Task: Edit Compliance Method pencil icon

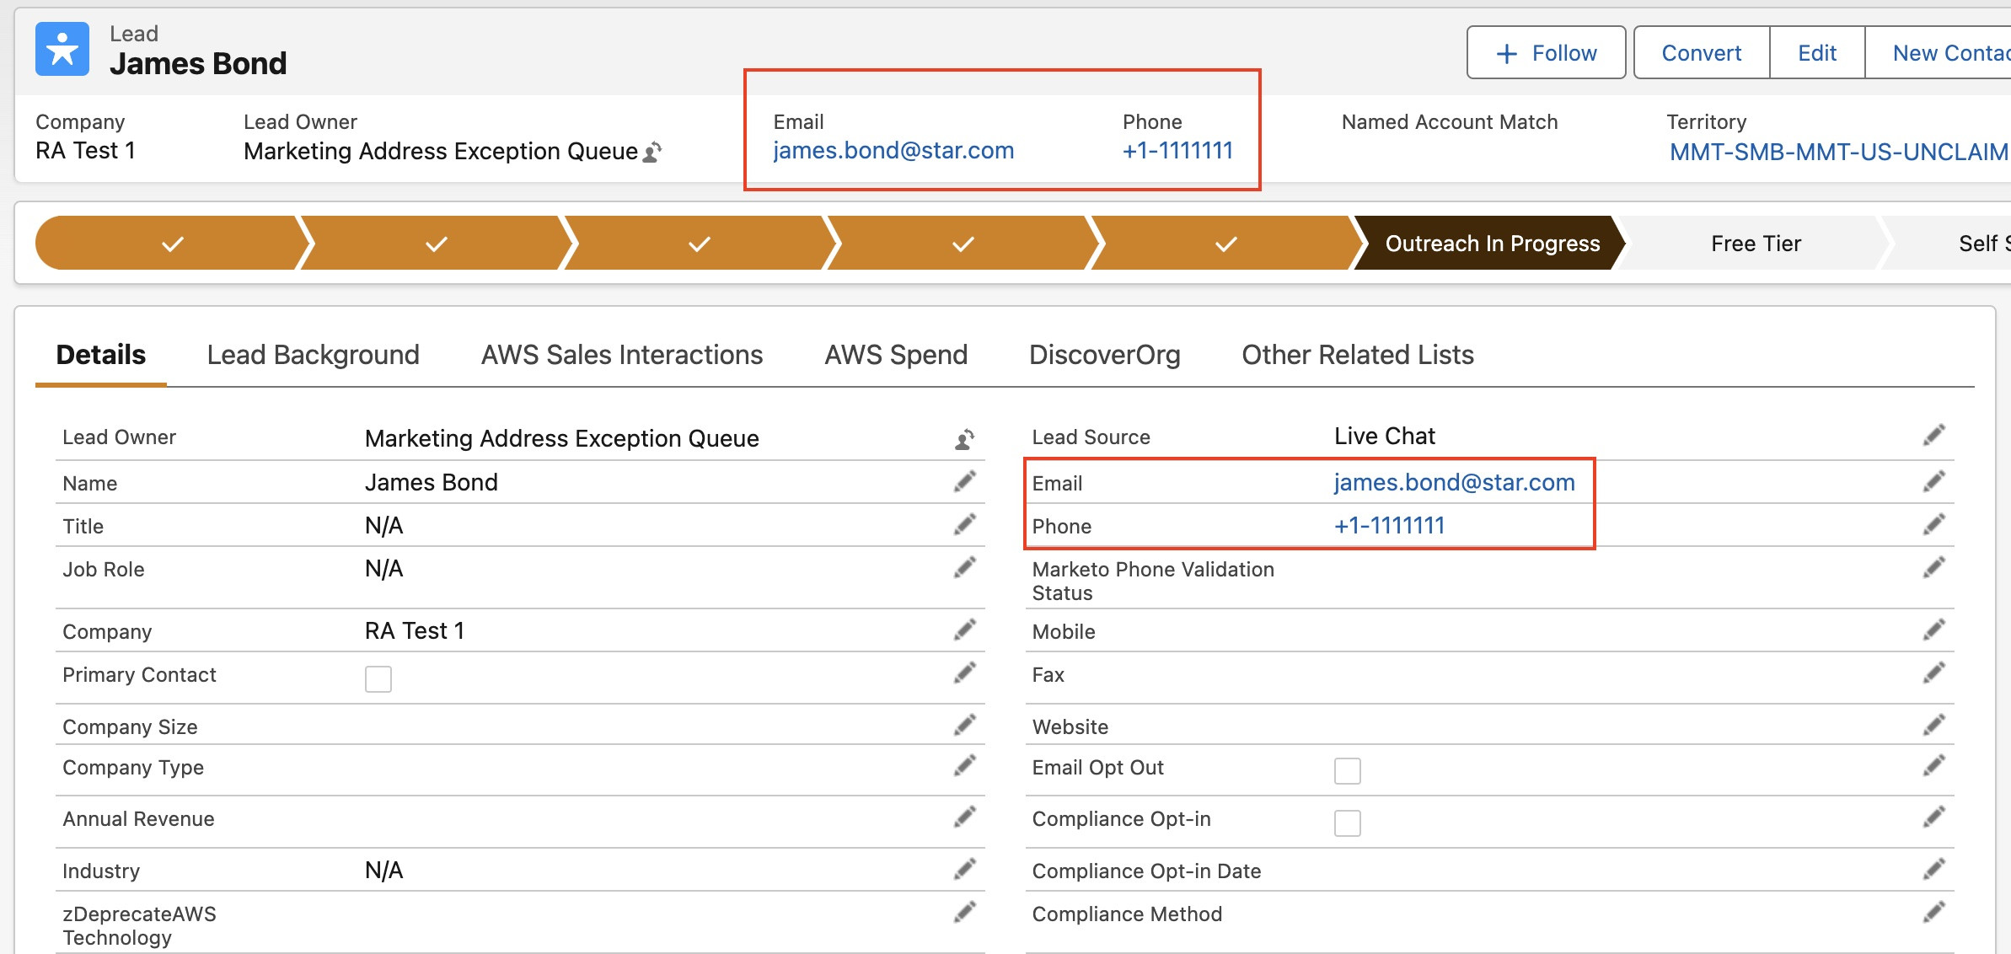Action: [1934, 912]
